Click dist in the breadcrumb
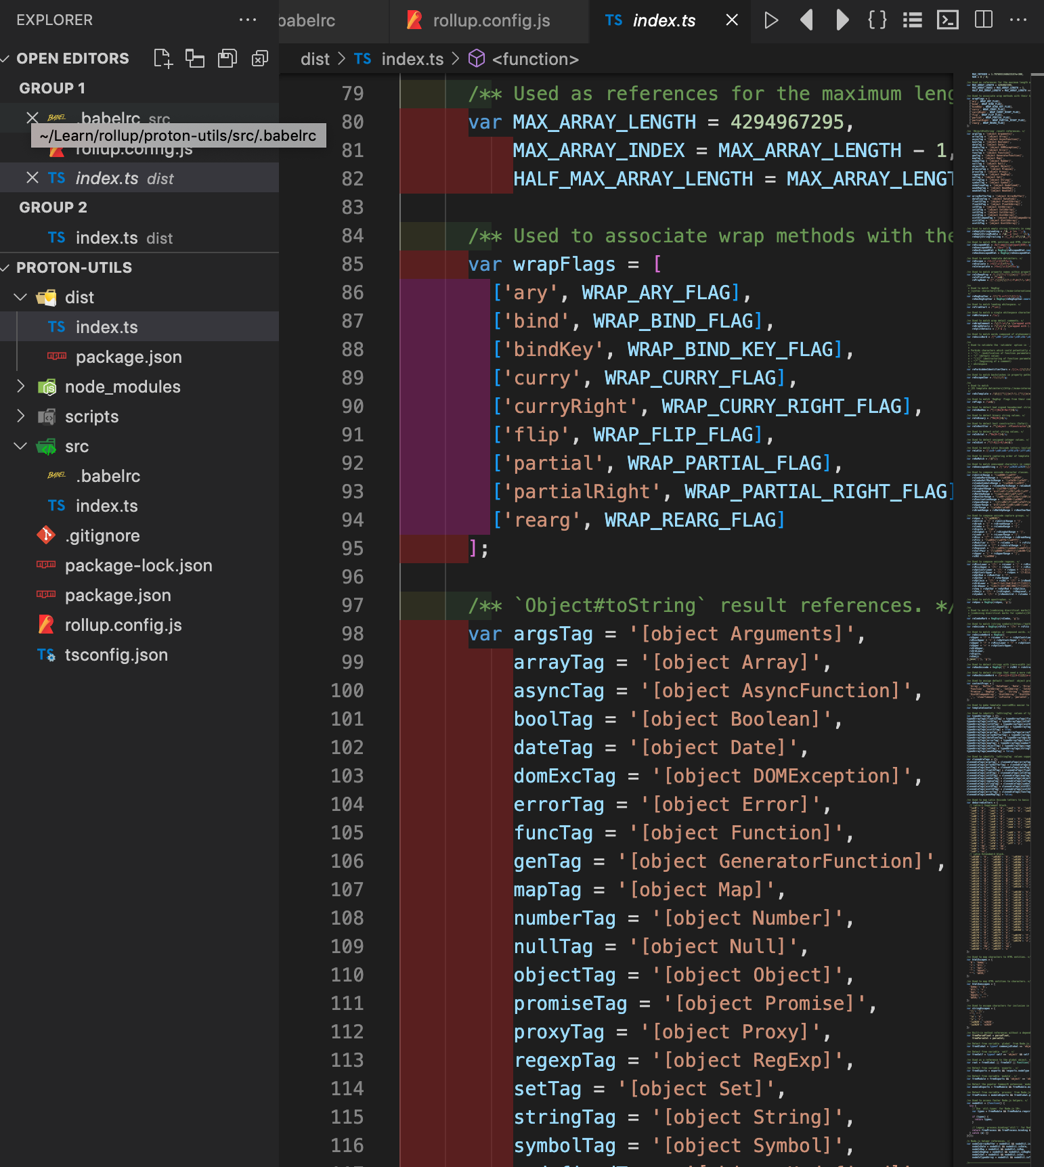 (315, 60)
